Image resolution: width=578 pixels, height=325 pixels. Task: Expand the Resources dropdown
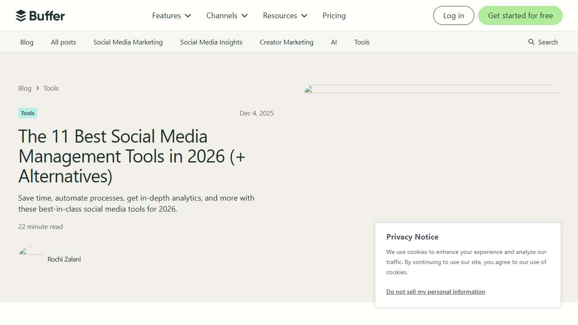click(284, 16)
